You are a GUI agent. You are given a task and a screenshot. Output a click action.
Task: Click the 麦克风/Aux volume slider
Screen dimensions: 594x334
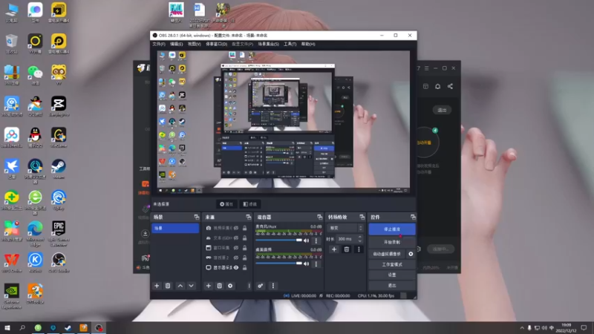click(278, 240)
